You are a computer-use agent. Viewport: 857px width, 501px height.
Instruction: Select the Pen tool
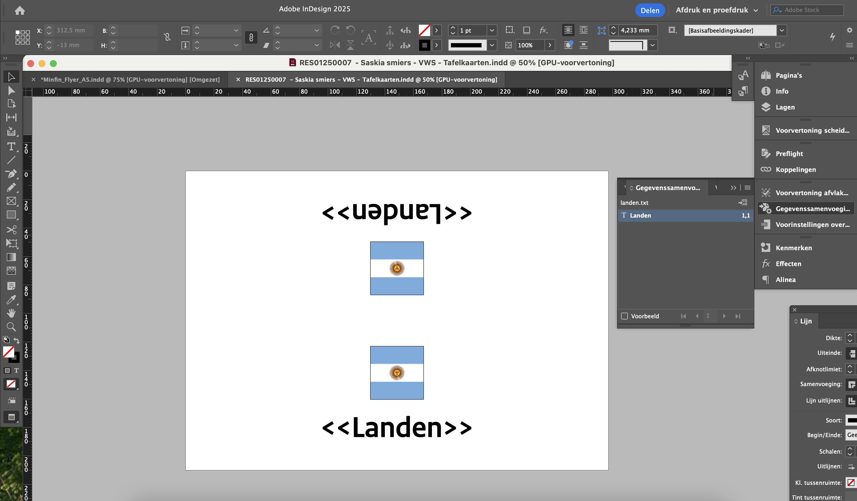pos(11,174)
